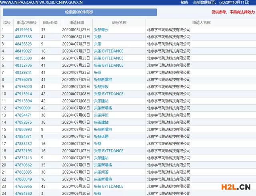Open trademark 头条新唱将 in row 12
Screen dimensions: 256x196
(103, 108)
